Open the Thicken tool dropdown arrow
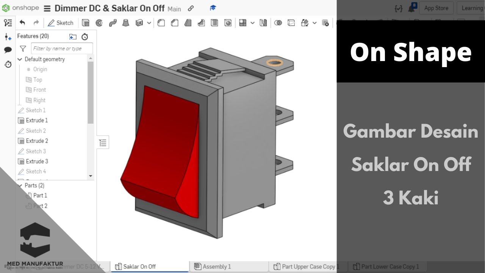This screenshot has height=273, width=485. (149, 23)
